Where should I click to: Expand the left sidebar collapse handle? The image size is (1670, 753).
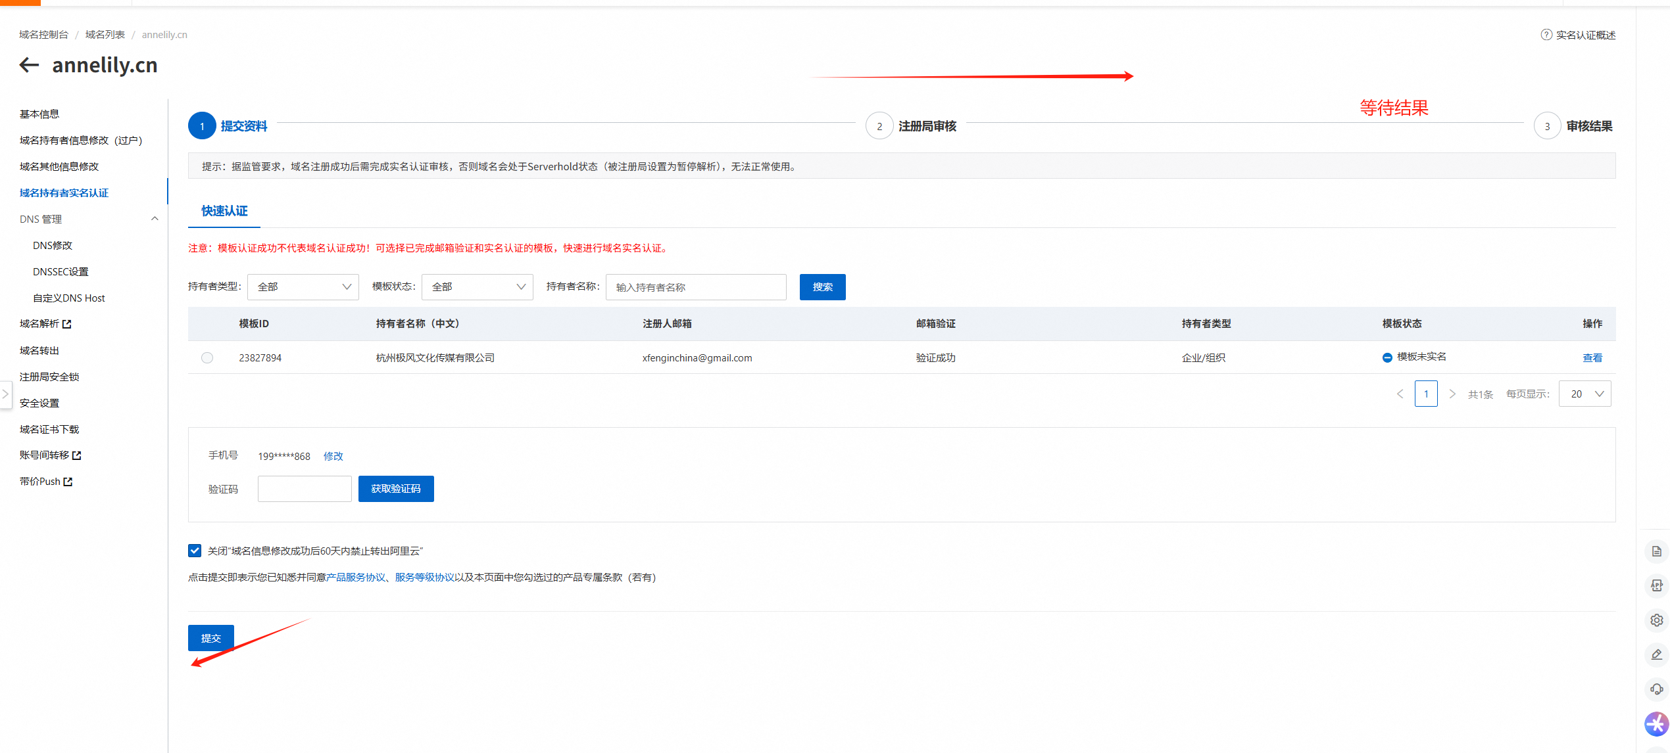(5, 394)
